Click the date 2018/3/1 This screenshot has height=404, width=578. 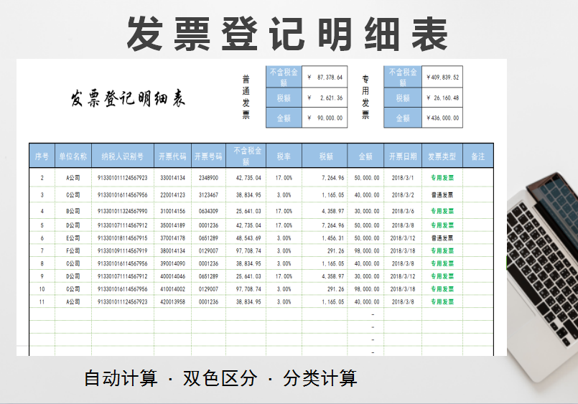click(403, 177)
